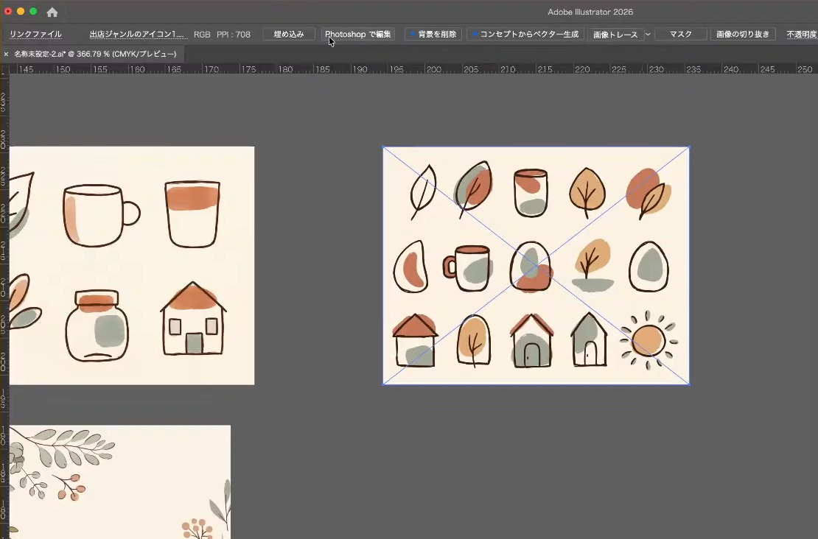Open the 不透明度 opacity setting
The image size is (818, 539).
(802, 35)
